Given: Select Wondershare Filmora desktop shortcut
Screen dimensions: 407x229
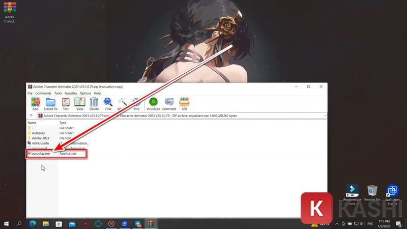Looking at the screenshot, I should [352, 195].
